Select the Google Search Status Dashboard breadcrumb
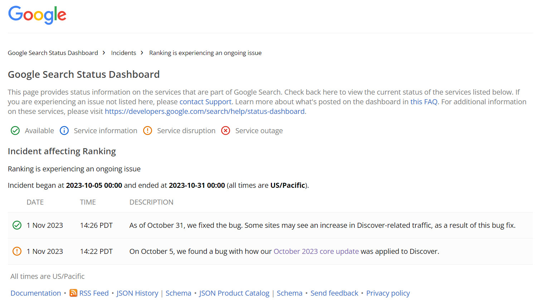The height and width of the screenshot is (306, 560). click(x=53, y=52)
